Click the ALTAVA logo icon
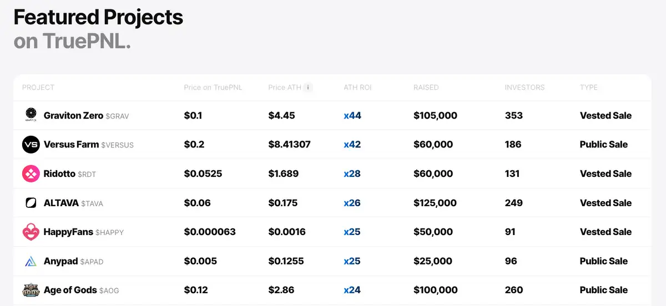Screen dimensions: 666x306 tap(31, 203)
